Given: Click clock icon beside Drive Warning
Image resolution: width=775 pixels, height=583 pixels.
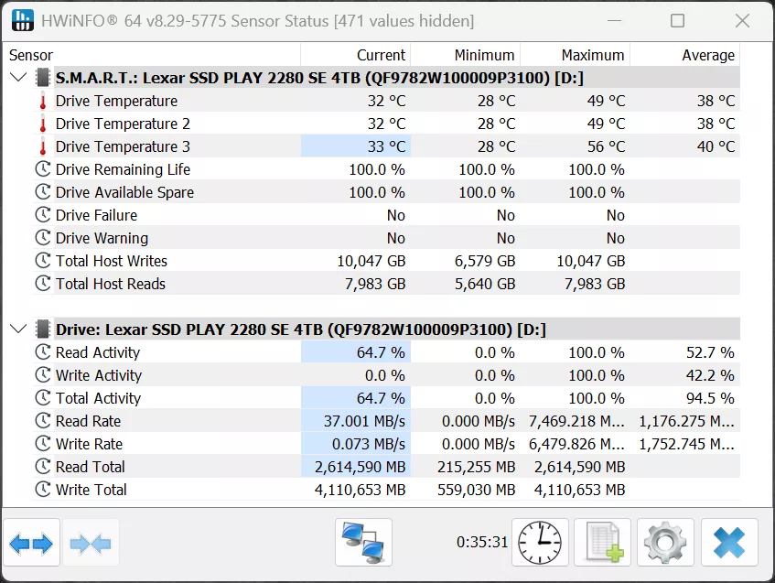Looking at the screenshot, I should [x=43, y=238].
